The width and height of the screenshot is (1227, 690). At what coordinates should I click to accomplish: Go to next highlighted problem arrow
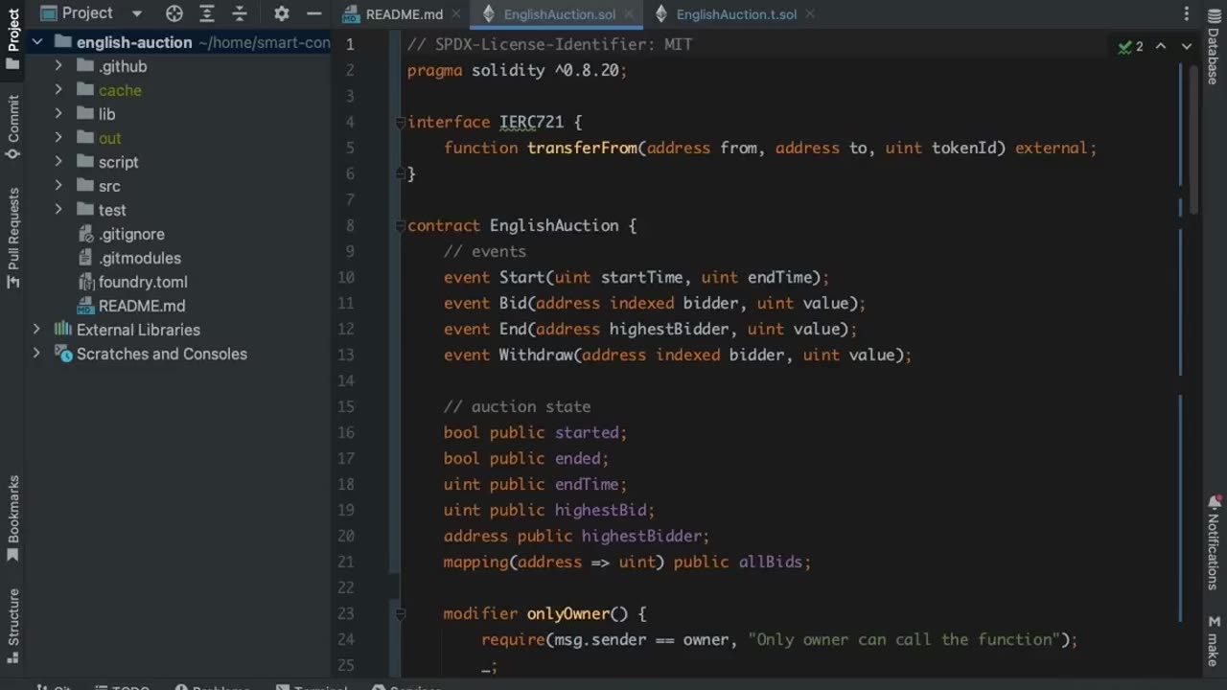coord(1187,46)
